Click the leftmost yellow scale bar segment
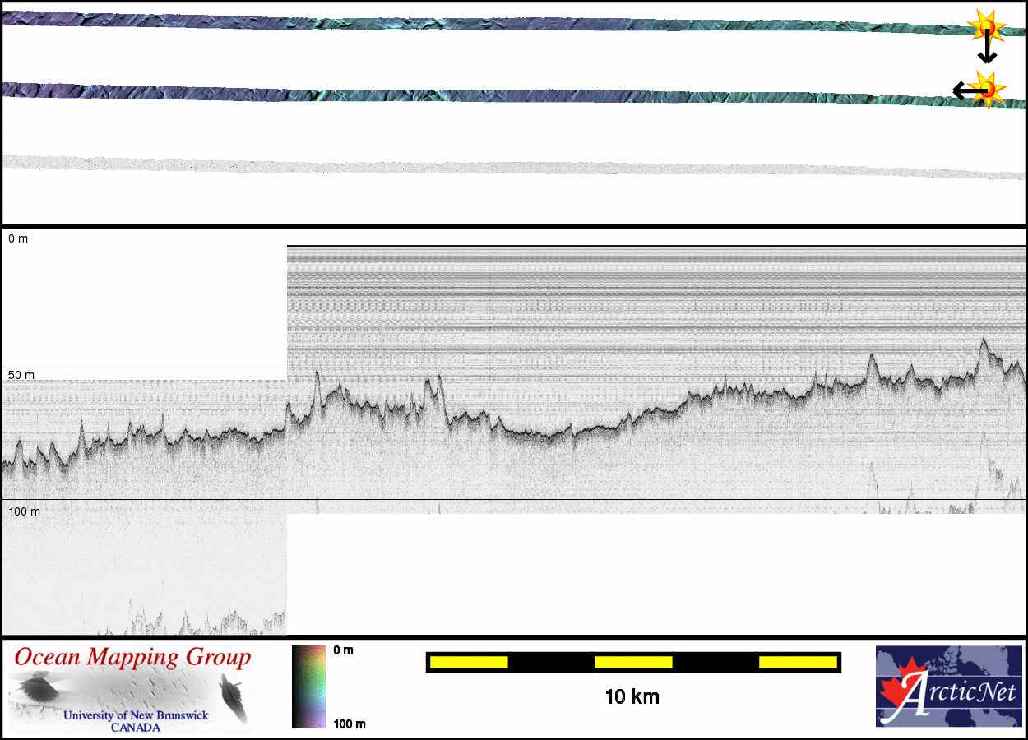 tap(468, 662)
